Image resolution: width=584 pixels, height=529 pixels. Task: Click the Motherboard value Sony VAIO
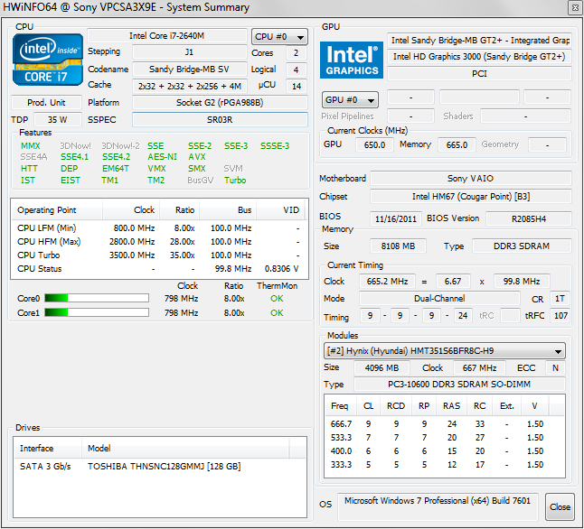click(471, 178)
